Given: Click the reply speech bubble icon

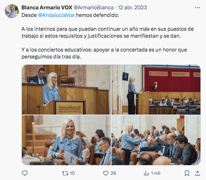Looking at the screenshot, I should click(25, 173).
